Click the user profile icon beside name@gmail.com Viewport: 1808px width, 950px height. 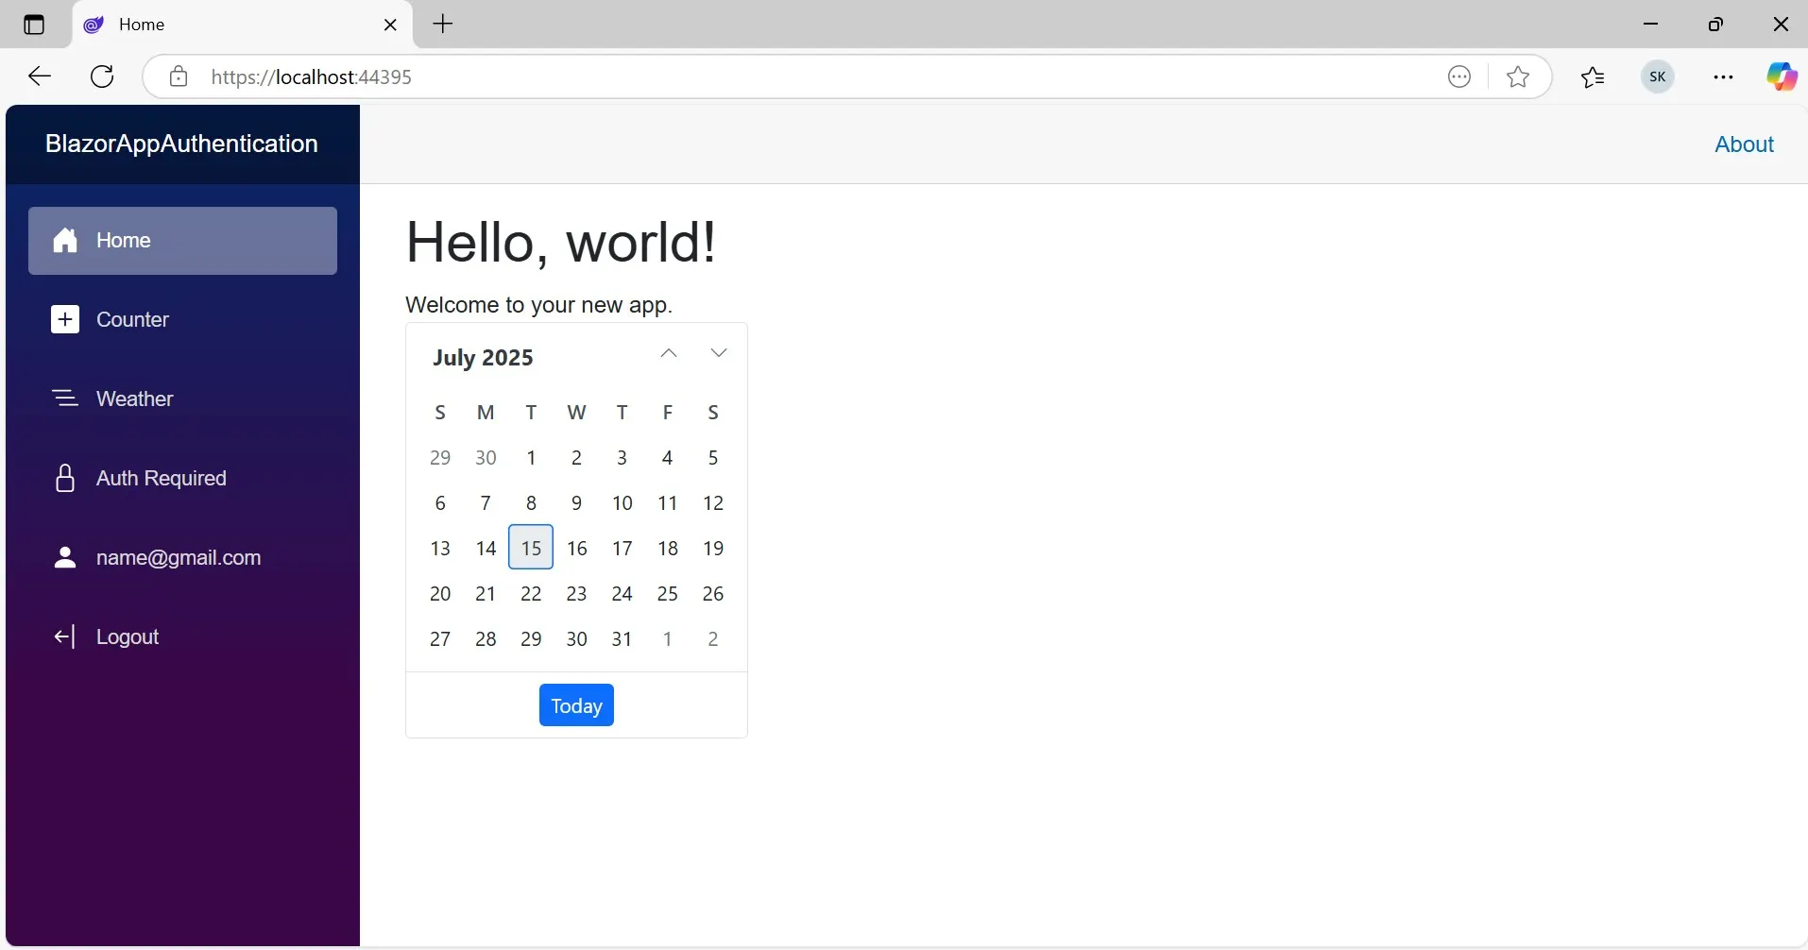pos(63,557)
